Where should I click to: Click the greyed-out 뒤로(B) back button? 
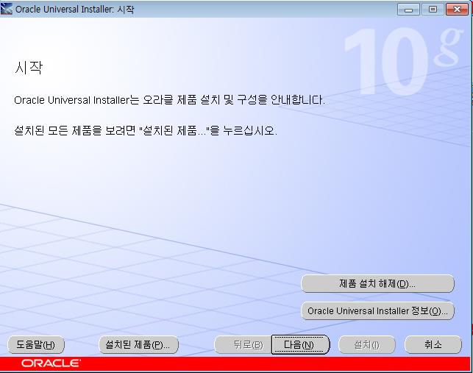tap(243, 344)
